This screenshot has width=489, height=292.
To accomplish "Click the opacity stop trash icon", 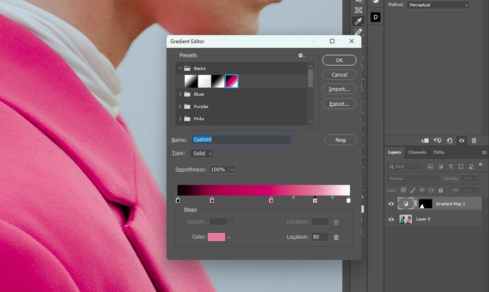I will point(336,222).
